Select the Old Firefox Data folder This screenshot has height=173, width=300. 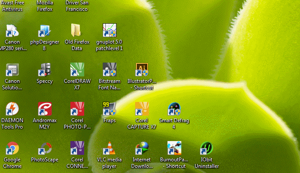click(x=76, y=30)
